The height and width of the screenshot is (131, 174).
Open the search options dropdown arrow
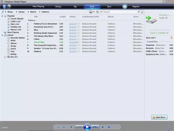(142, 12)
